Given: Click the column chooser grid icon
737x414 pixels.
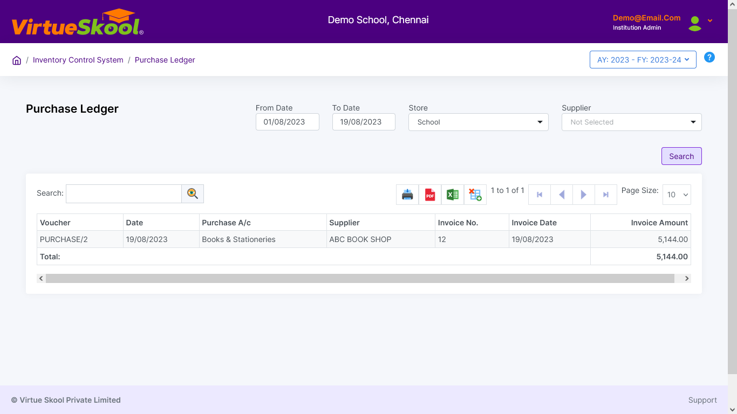Looking at the screenshot, I should (x=475, y=195).
